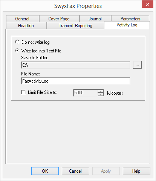Open the Journal tab
156x181 pixels.
[x=95, y=19]
